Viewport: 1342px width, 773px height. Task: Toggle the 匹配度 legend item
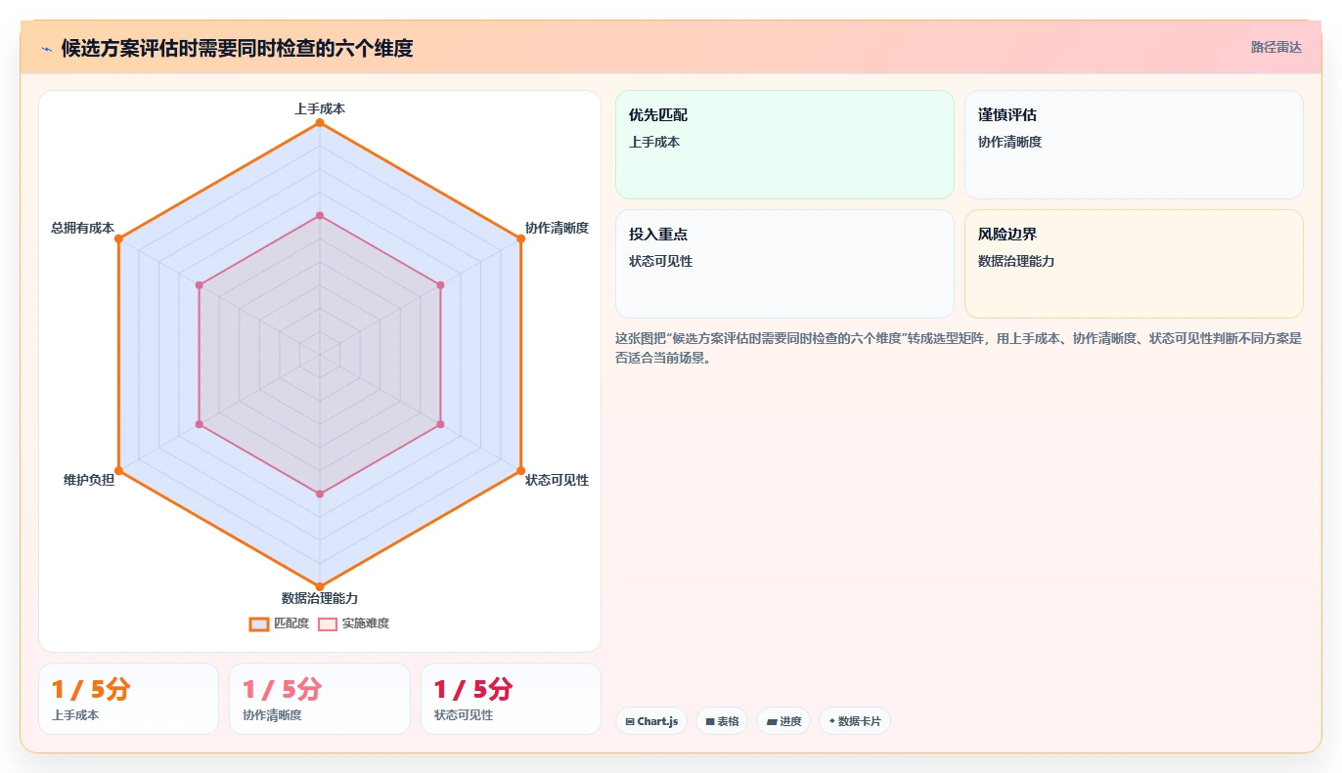pyautogui.click(x=279, y=623)
